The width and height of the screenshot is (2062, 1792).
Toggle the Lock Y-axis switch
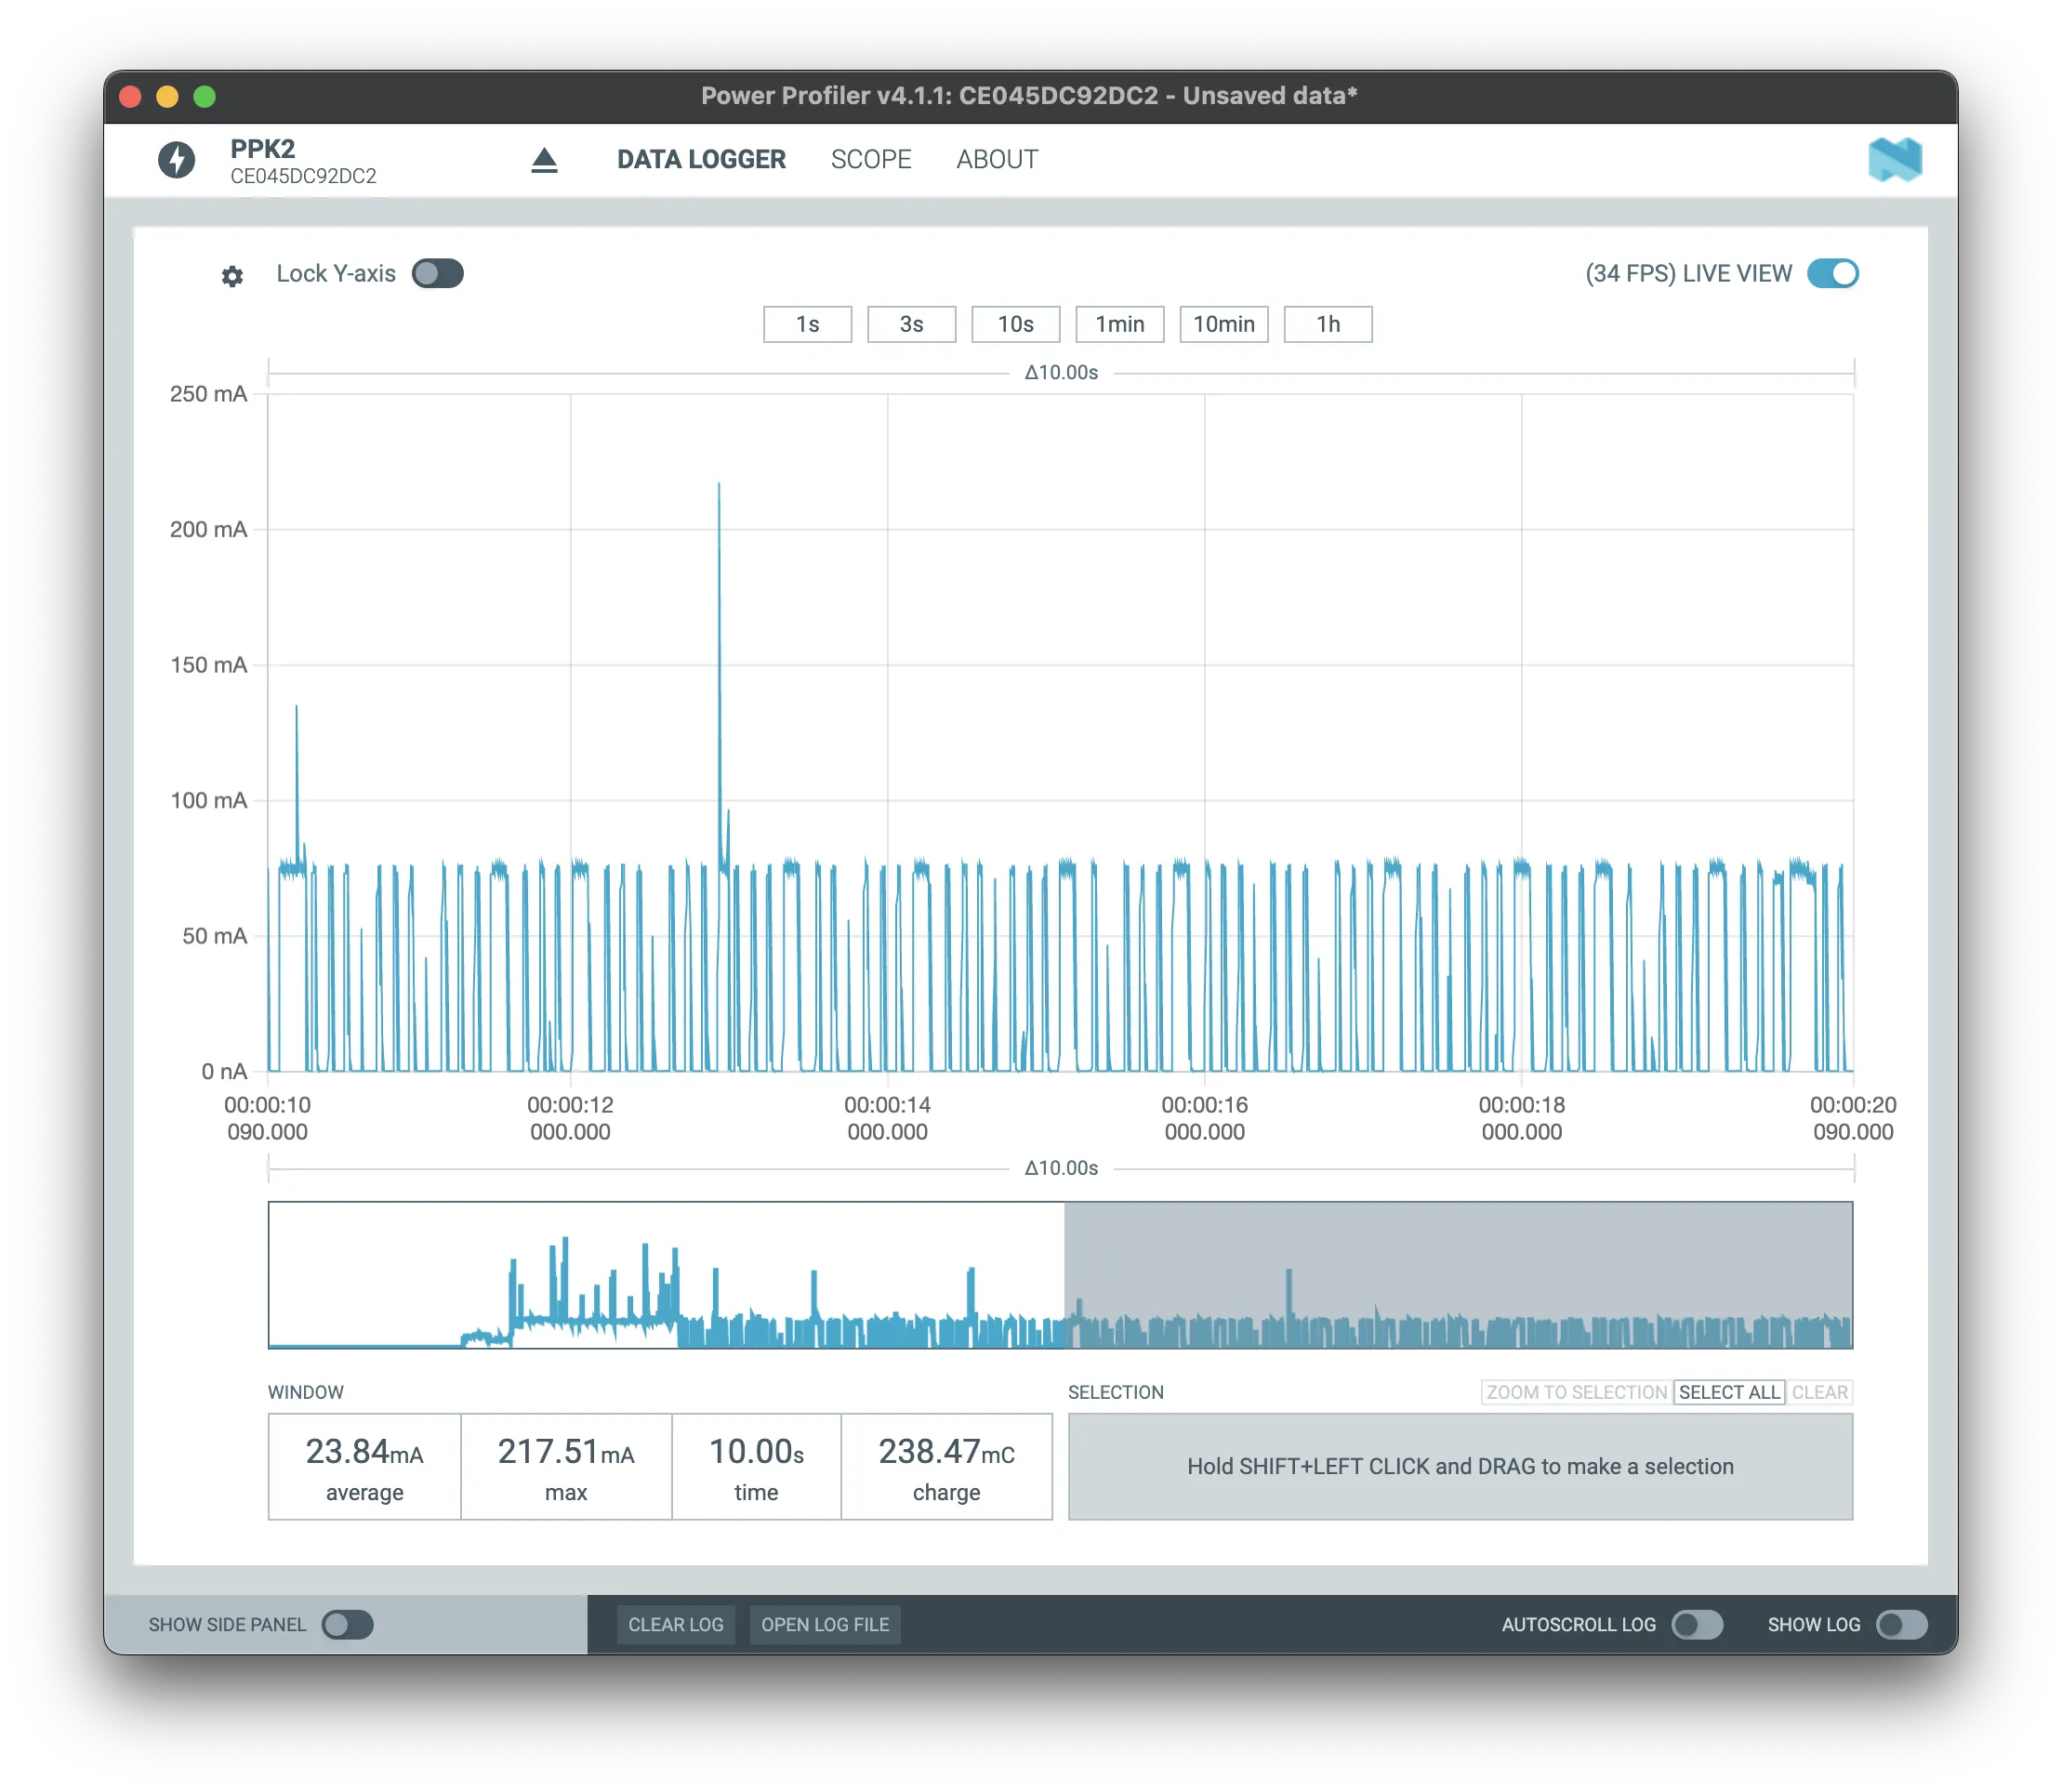tap(438, 274)
